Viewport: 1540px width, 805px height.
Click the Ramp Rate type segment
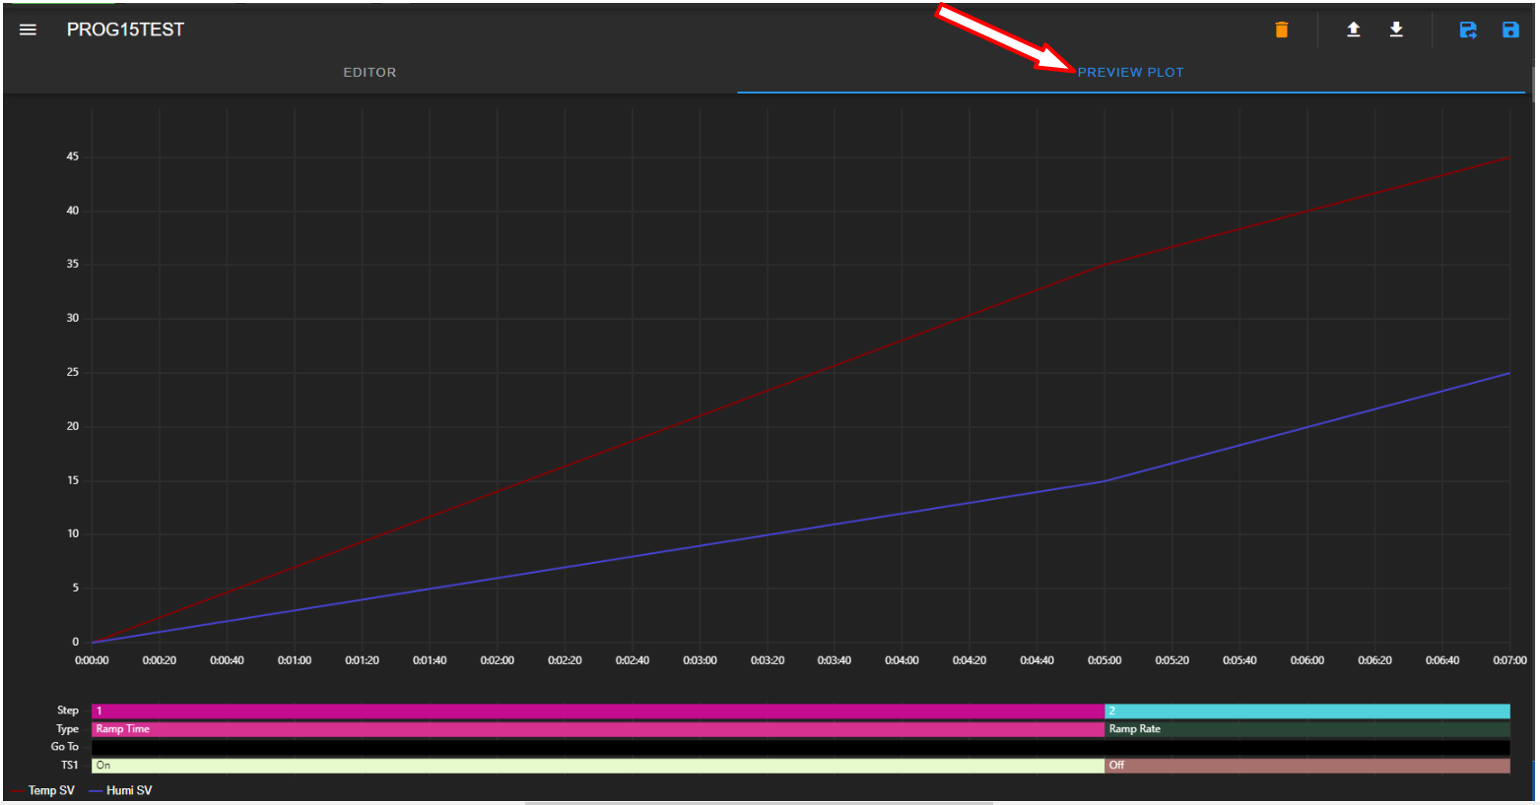pyautogui.click(x=1307, y=729)
